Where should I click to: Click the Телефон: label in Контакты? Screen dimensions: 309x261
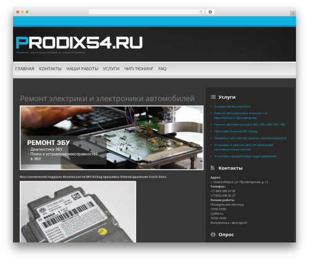(x=218, y=186)
